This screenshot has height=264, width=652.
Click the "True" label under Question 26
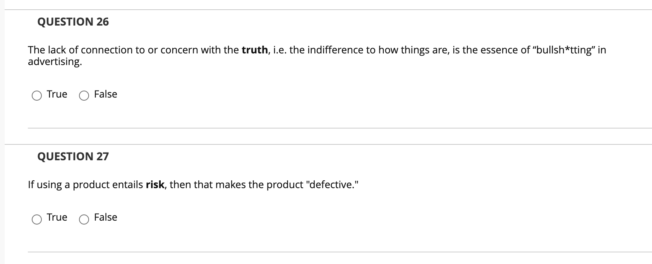(57, 94)
